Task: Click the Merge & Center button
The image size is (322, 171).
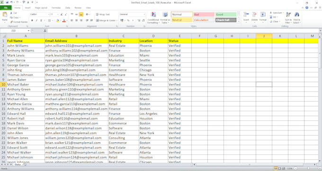Action: 106,20
